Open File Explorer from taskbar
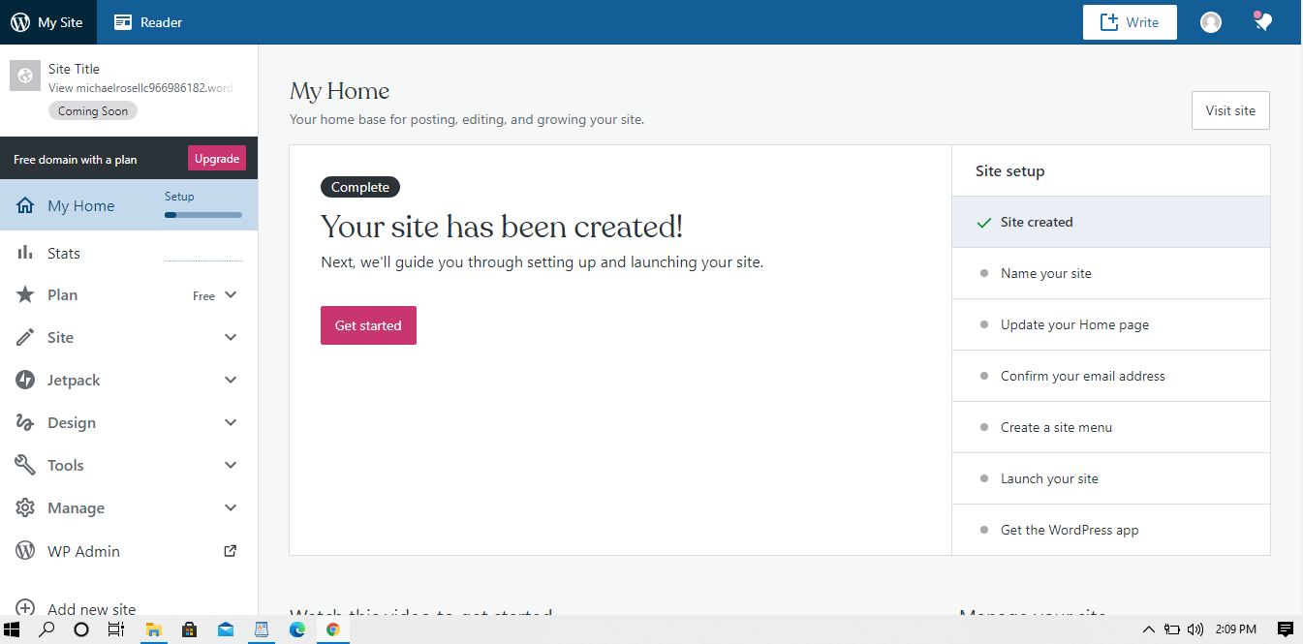The image size is (1303, 644). (153, 629)
